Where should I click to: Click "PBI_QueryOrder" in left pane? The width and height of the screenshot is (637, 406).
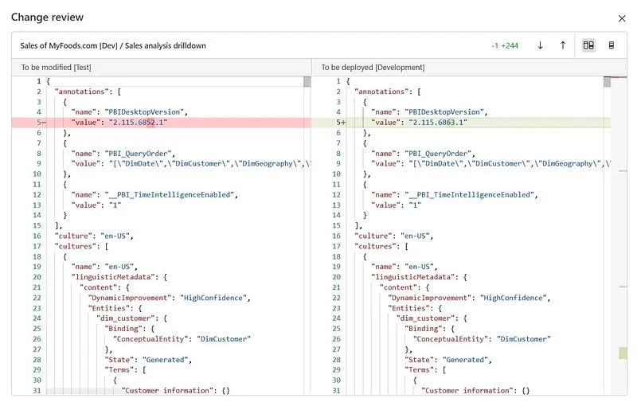click(138, 154)
